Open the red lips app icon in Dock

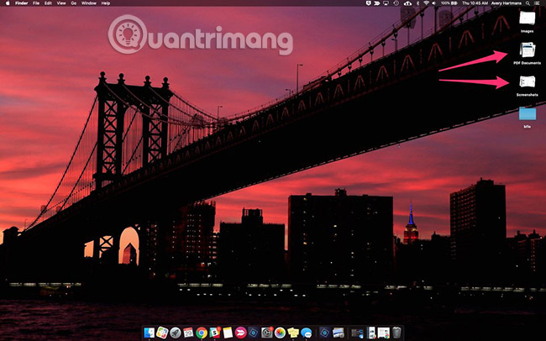(240, 333)
